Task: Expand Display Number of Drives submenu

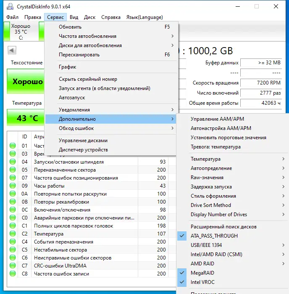Action: 232,215
